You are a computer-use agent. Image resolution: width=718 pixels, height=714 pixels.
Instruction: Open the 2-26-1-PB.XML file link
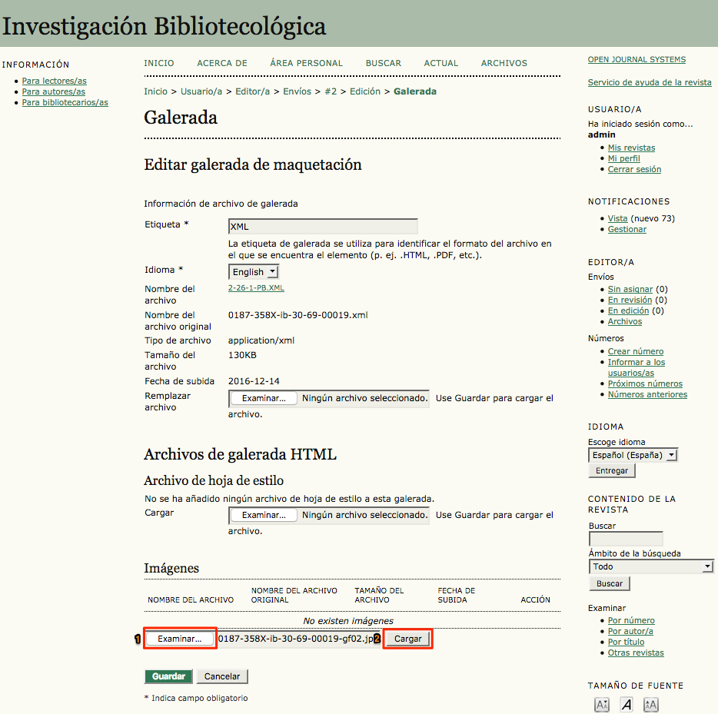(x=256, y=287)
